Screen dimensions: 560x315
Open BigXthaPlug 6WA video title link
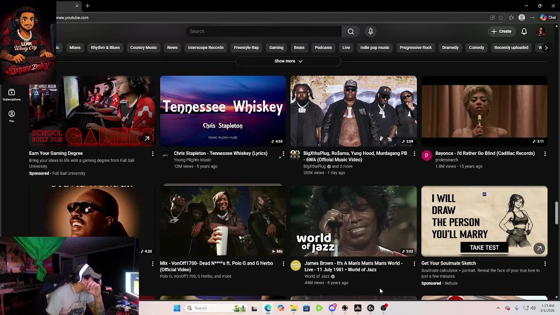click(355, 157)
